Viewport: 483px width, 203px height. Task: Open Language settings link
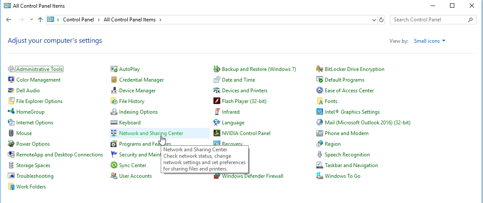tap(233, 123)
